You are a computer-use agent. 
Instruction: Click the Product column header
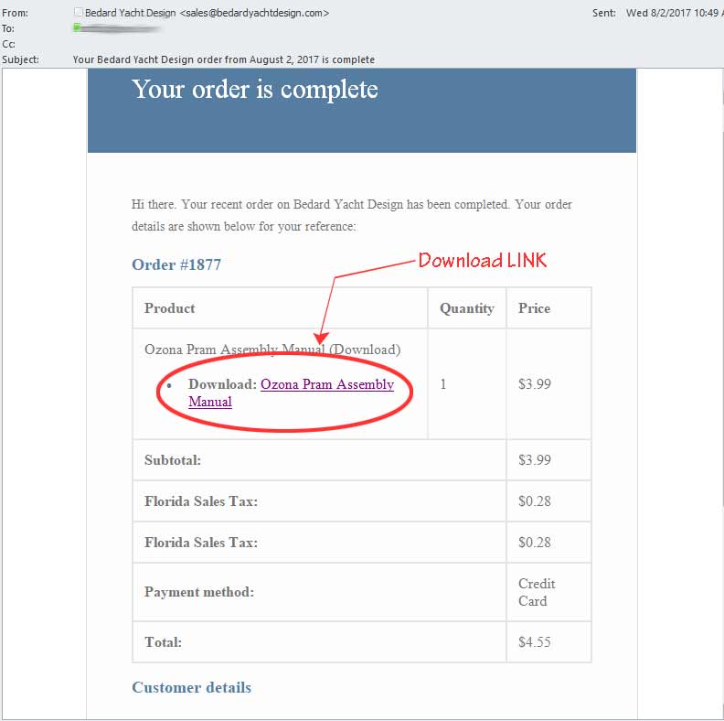point(169,308)
